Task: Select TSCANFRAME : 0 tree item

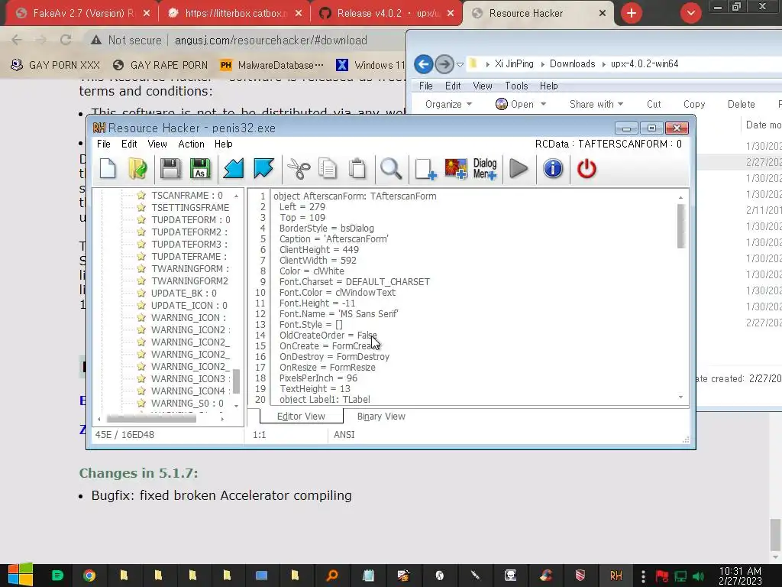Action: point(187,195)
